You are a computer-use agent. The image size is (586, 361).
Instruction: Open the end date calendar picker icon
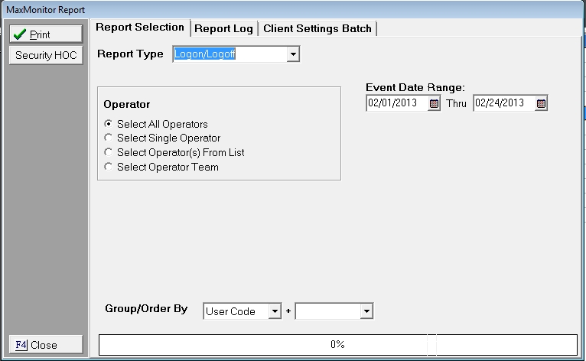[541, 103]
